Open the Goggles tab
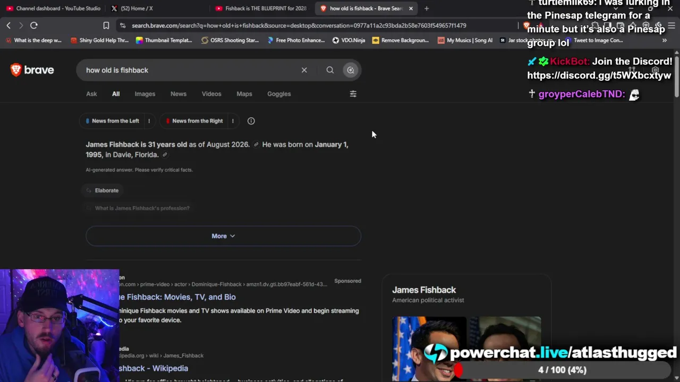Screen dimensions: 680x382 pyautogui.click(x=279, y=94)
